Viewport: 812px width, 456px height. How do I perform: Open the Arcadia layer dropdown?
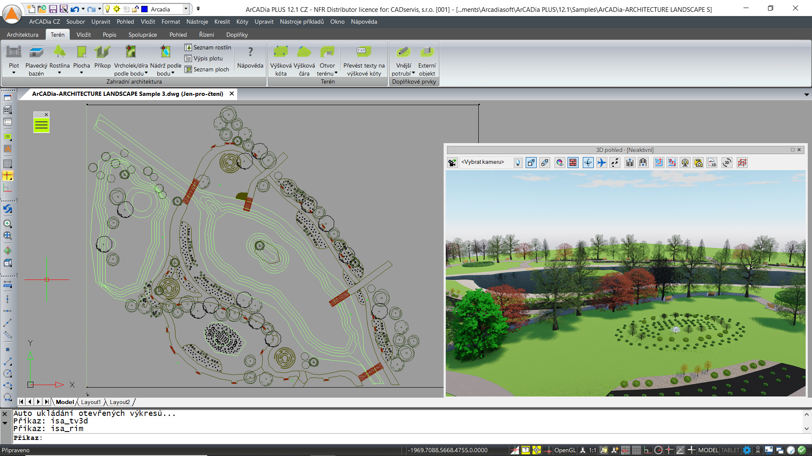(186, 9)
